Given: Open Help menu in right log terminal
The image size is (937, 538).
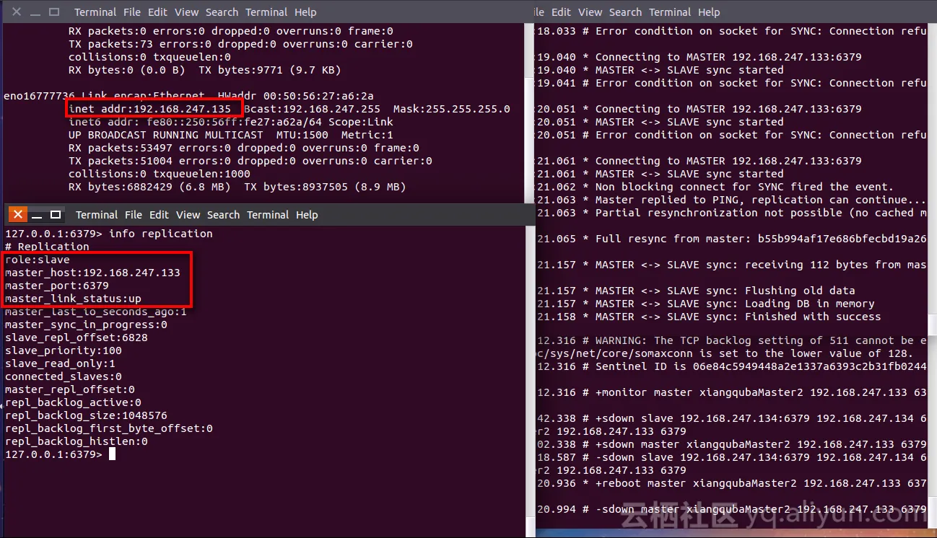Looking at the screenshot, I should (709, 12).
